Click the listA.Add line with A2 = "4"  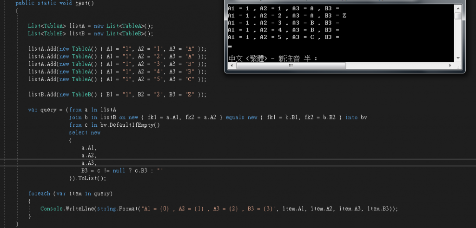click(x=118, y=72)
